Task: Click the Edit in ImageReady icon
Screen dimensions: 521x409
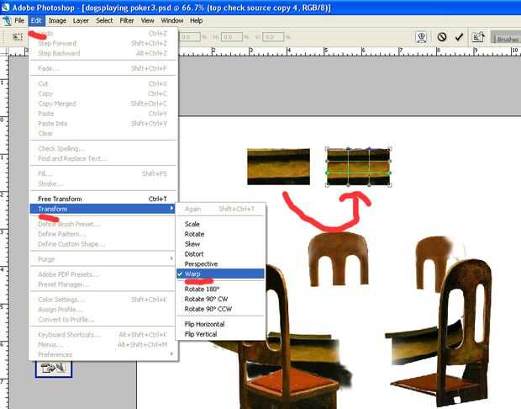Action: pos(54,369)
